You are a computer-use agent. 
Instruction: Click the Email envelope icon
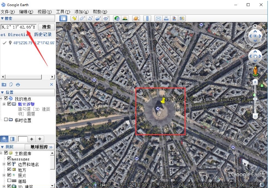tap(158, 18)
